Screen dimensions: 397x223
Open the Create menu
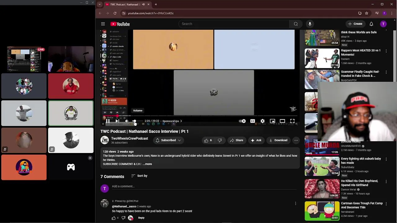[355, 24]
